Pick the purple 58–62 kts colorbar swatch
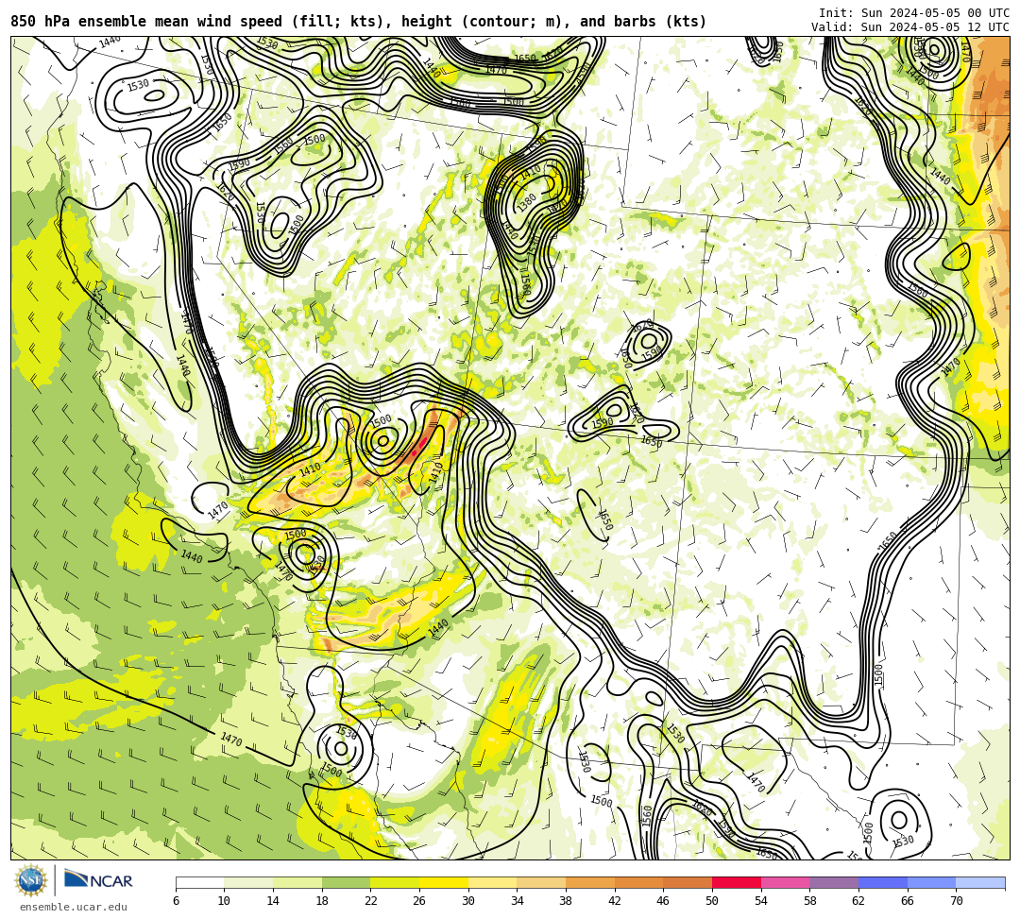The width and height of the screenshot is (1020, 919). [834, 882]
